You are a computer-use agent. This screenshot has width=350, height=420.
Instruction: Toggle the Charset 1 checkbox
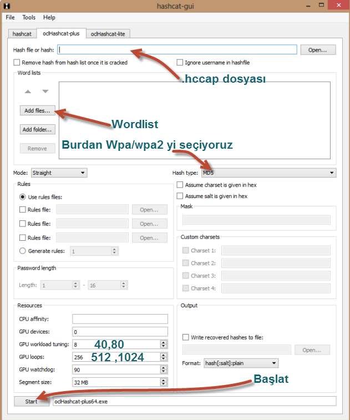(186, 250)
